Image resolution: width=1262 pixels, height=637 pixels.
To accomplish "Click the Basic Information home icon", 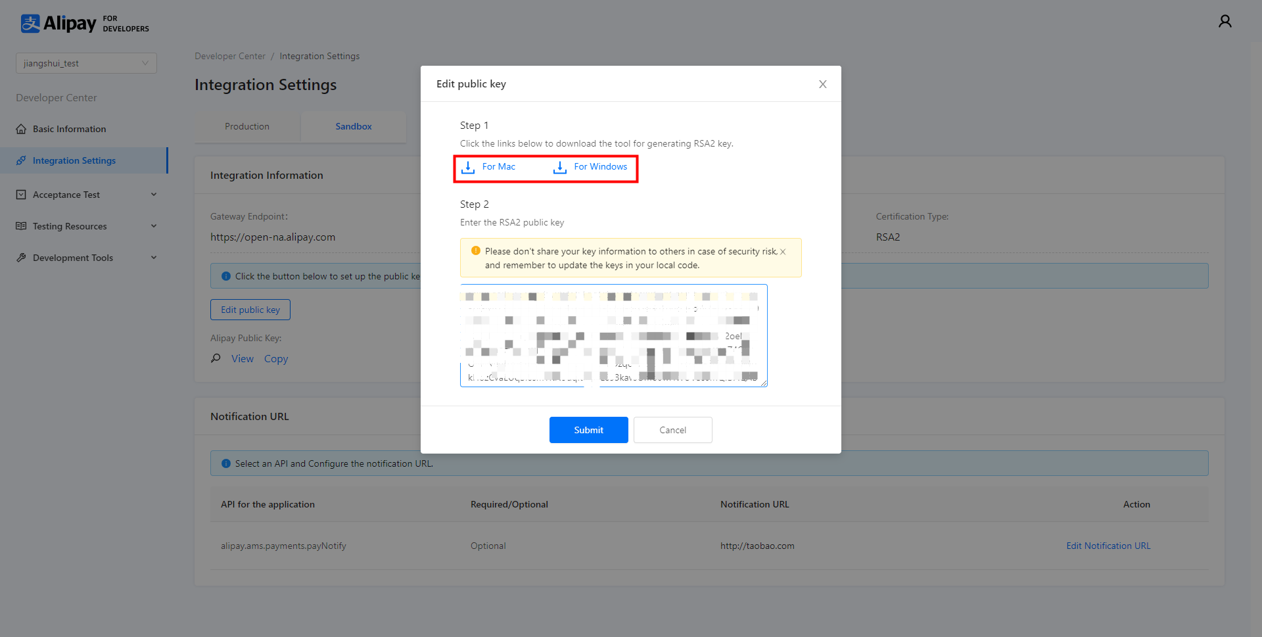I will pos(21,129).
